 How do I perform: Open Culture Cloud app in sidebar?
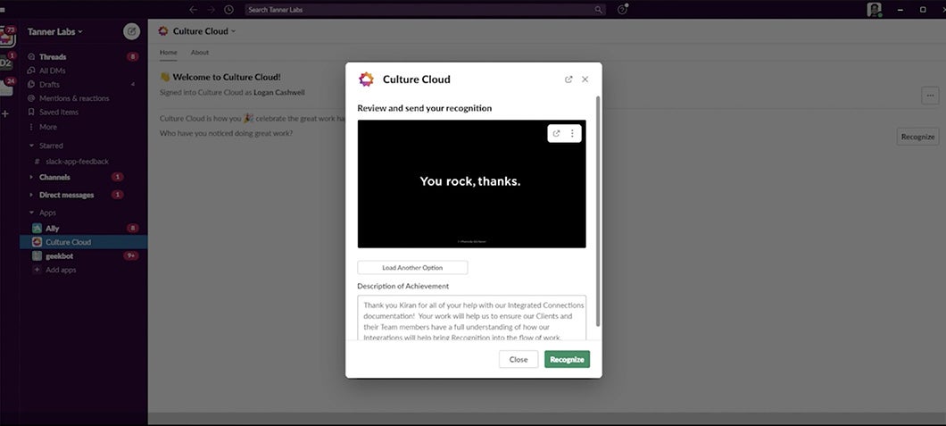[83, 242]
